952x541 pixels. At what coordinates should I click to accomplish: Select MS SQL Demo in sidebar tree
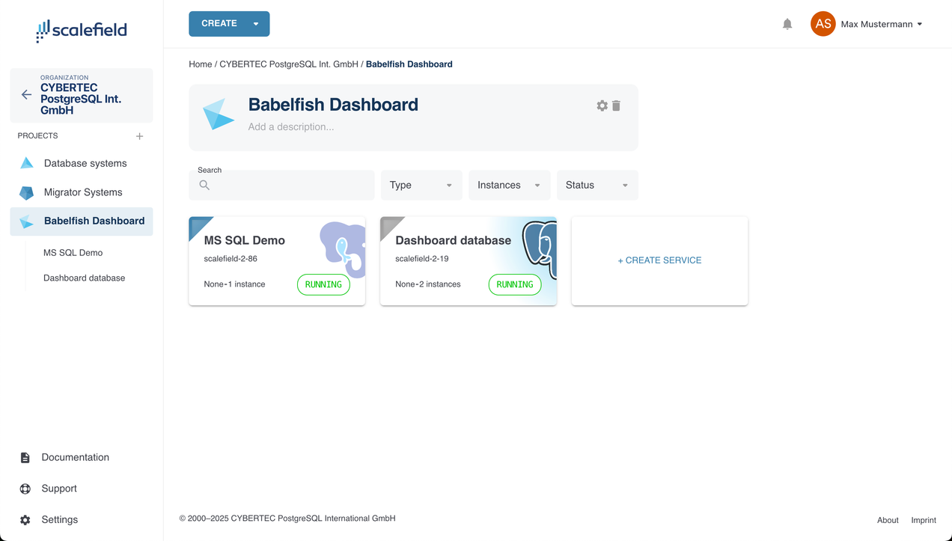pos(73,253)
